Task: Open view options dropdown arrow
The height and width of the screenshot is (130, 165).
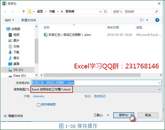Action: pos(147,20)
